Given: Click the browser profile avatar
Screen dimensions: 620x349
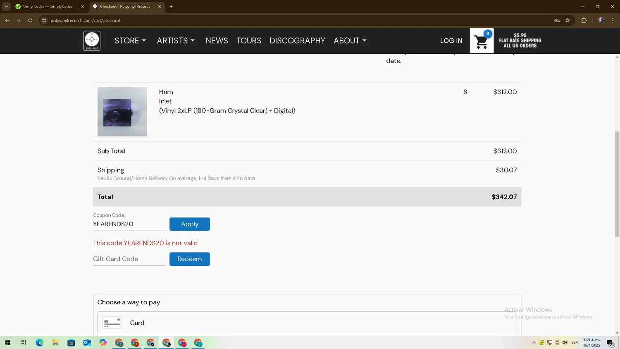Looking at the screenshot, I should click(601, 20).
